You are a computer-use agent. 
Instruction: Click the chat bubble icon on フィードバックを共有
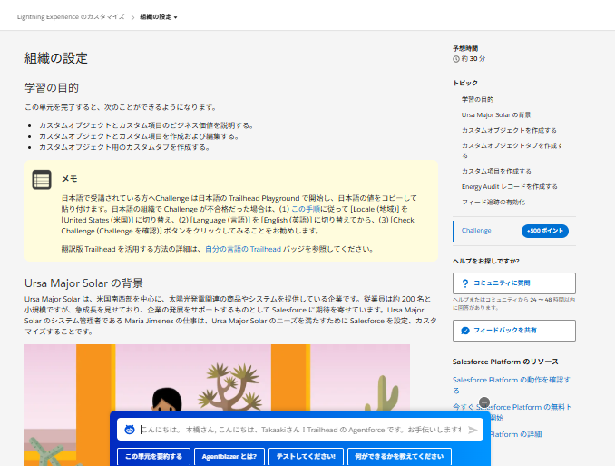(x=465, y=331)
